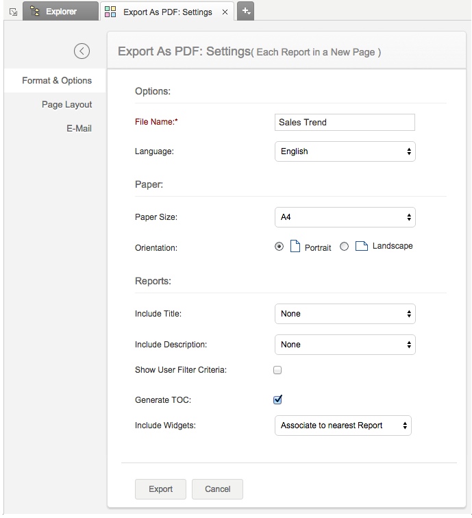Switch to the Page Layout section
This screenshot has height=518, width=472.
click(66, 105)
